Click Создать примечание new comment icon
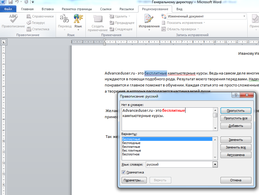Image resolution: width=259 pixels, height=195 pixels. click(x=98, y=19)
